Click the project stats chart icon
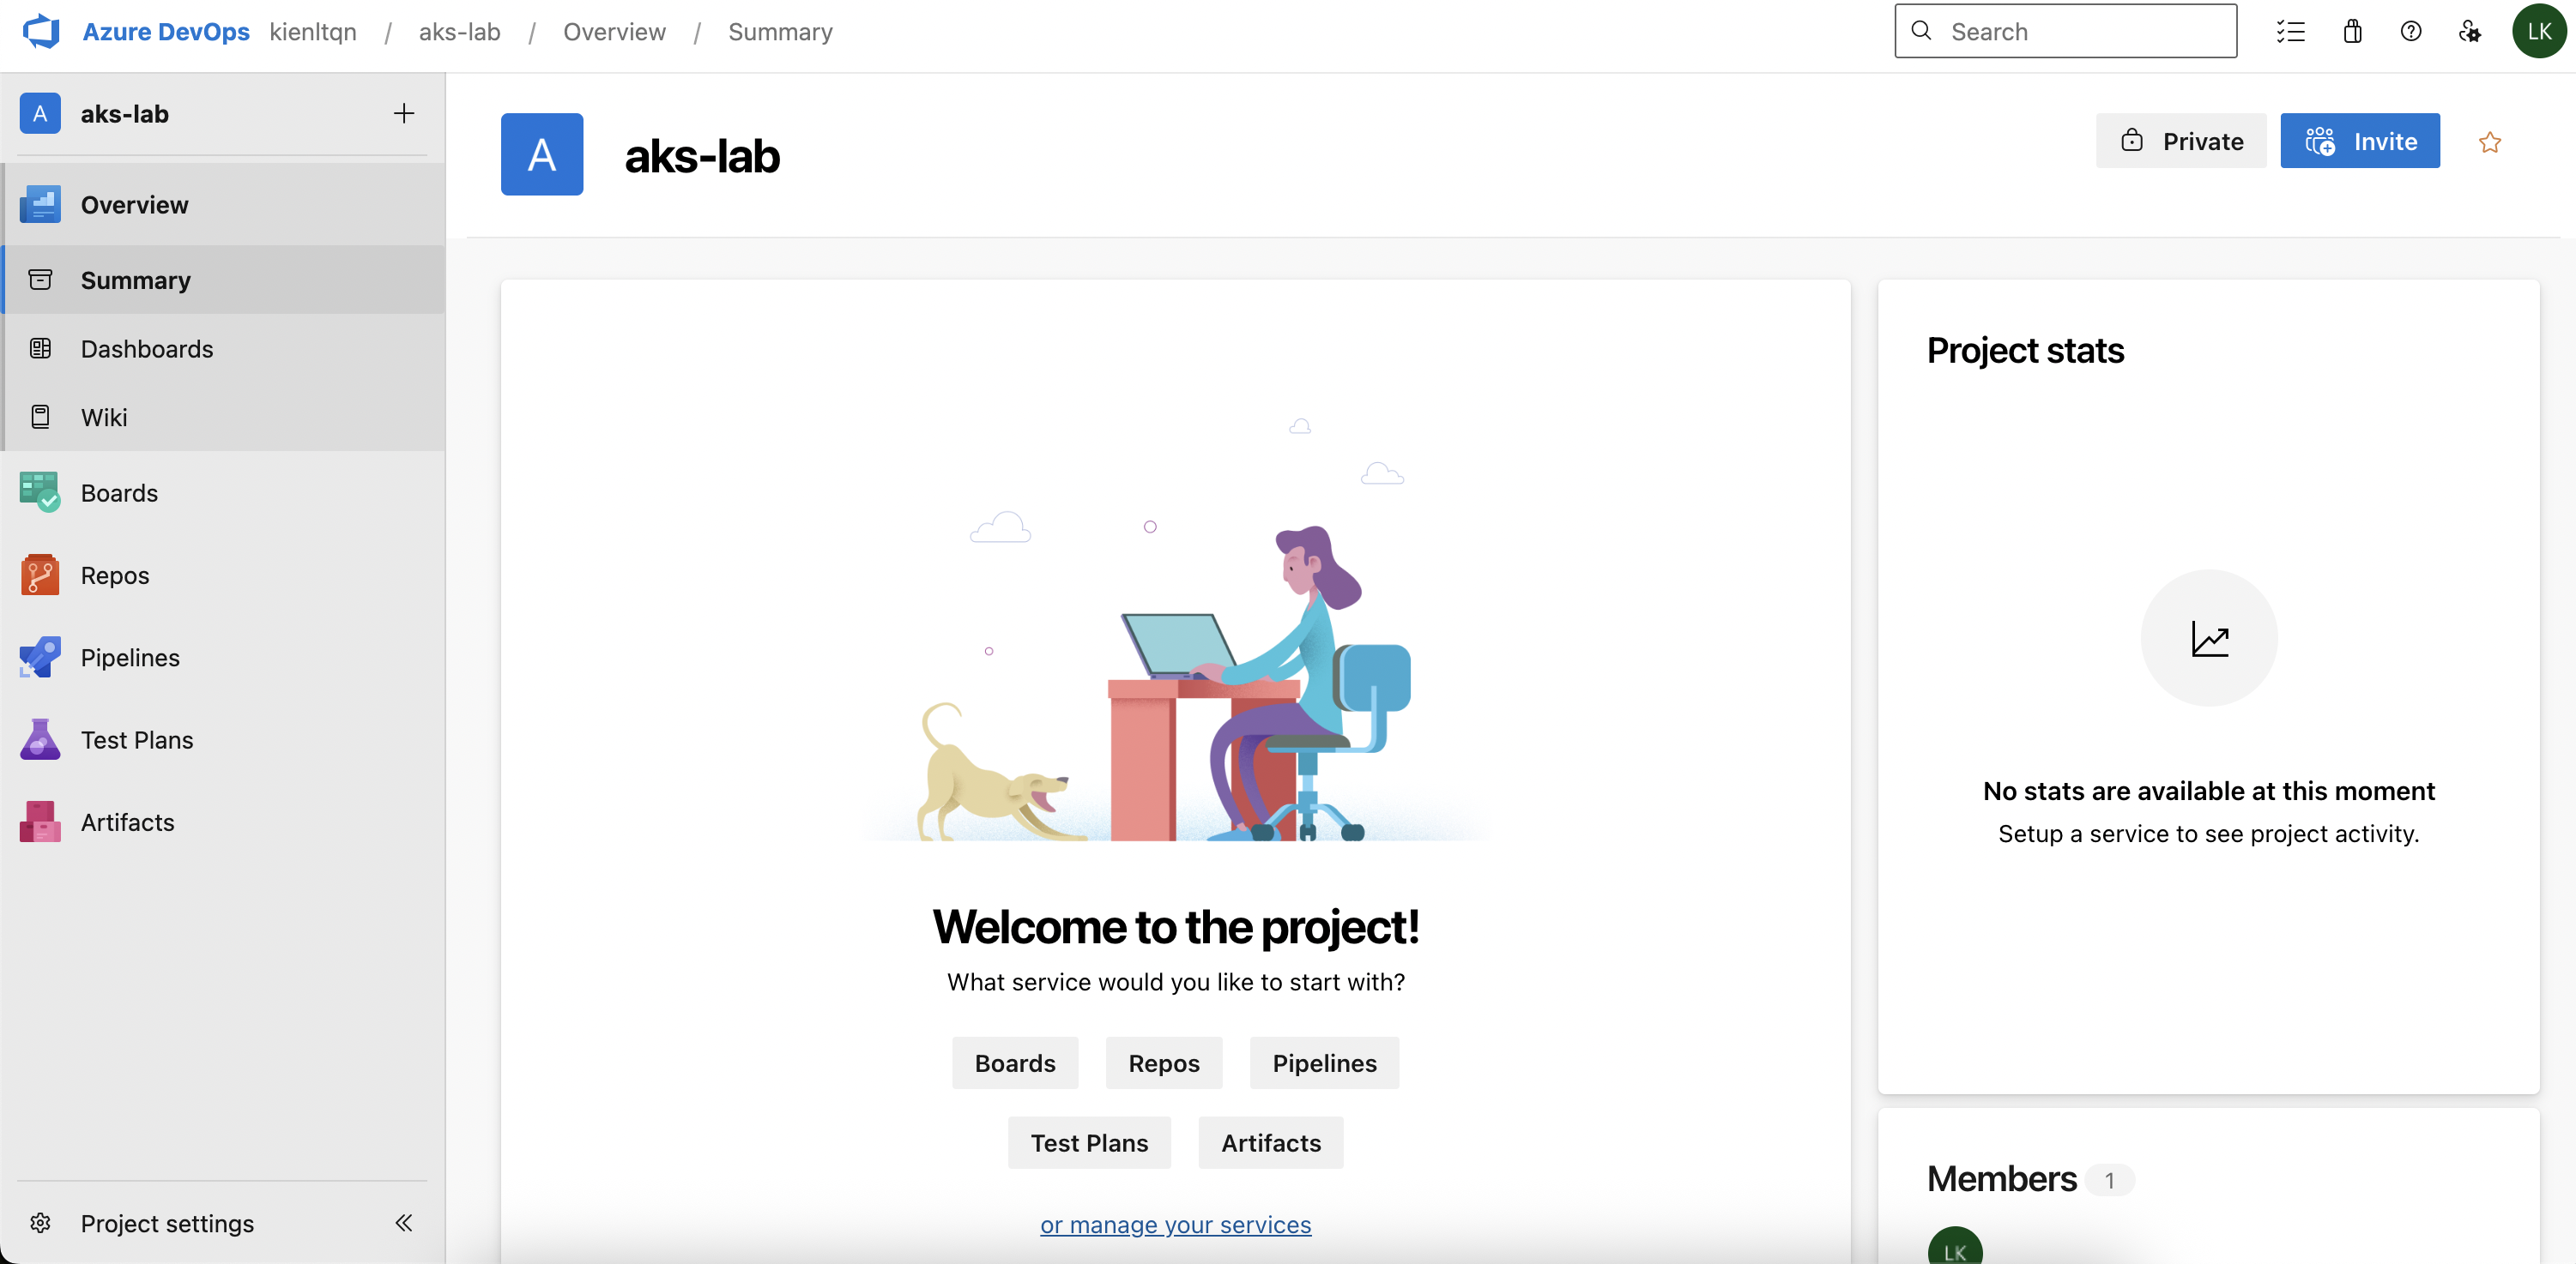 coord(2209,639)
